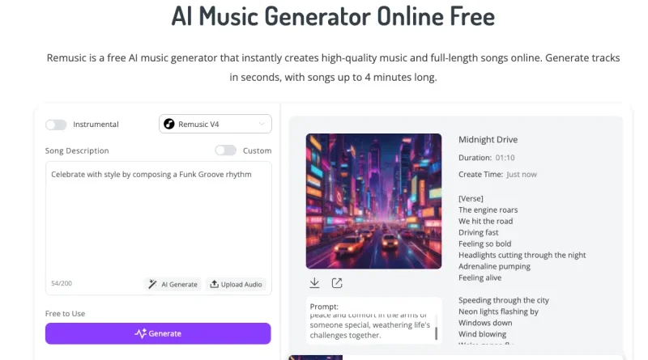Click the Prompt text box content
Screen dimensions: 648x360
point(370,325)
